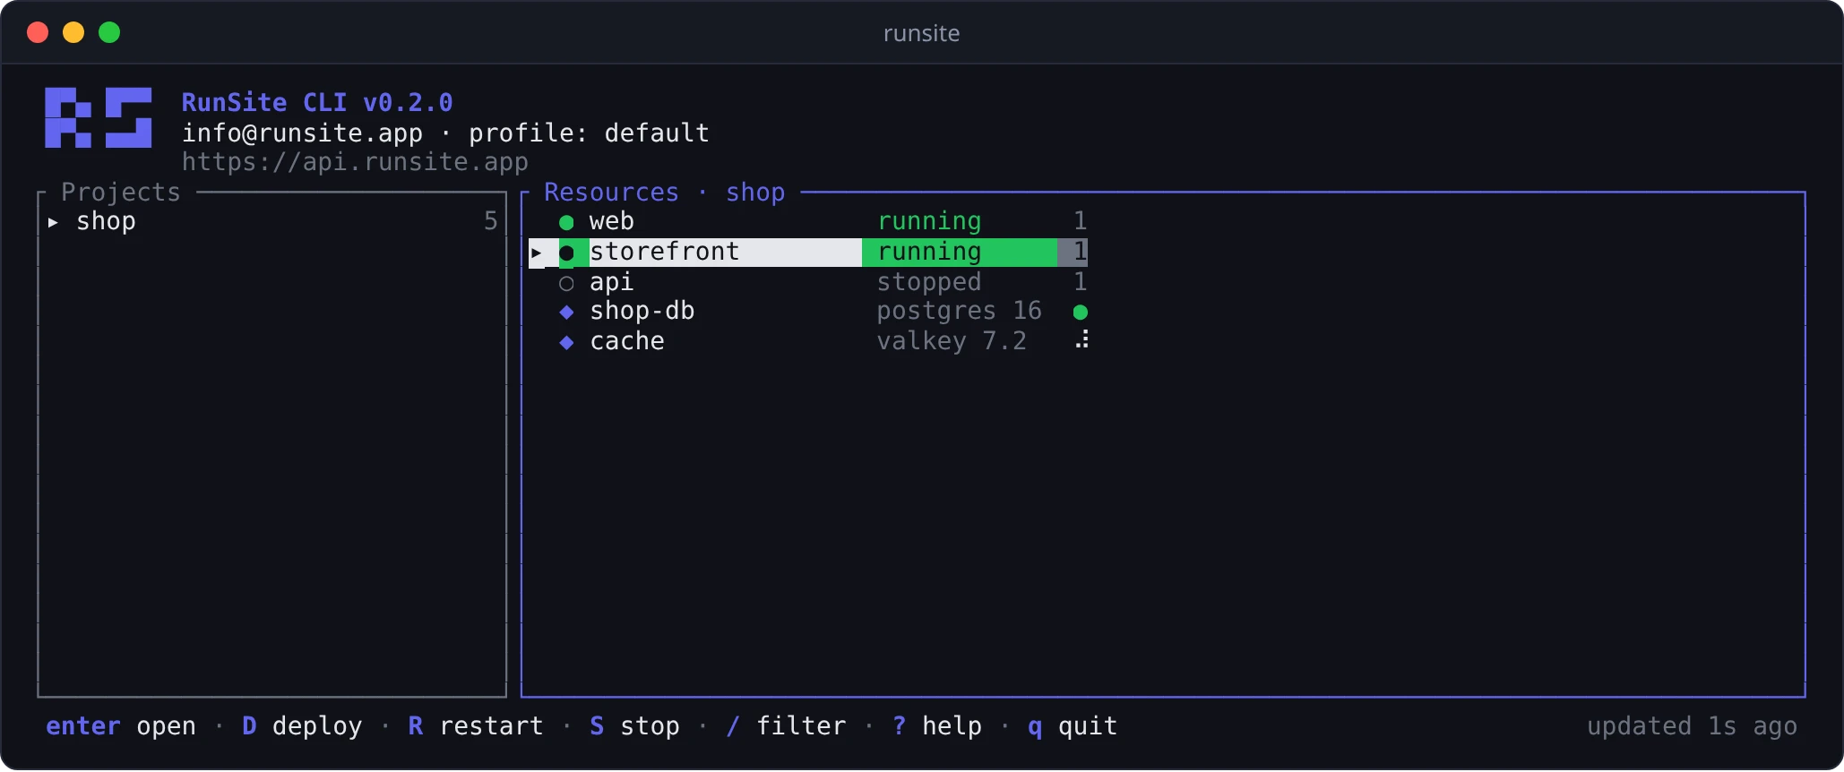
Task: Click the updated 1s ago status
Action: coord(1692,725)
